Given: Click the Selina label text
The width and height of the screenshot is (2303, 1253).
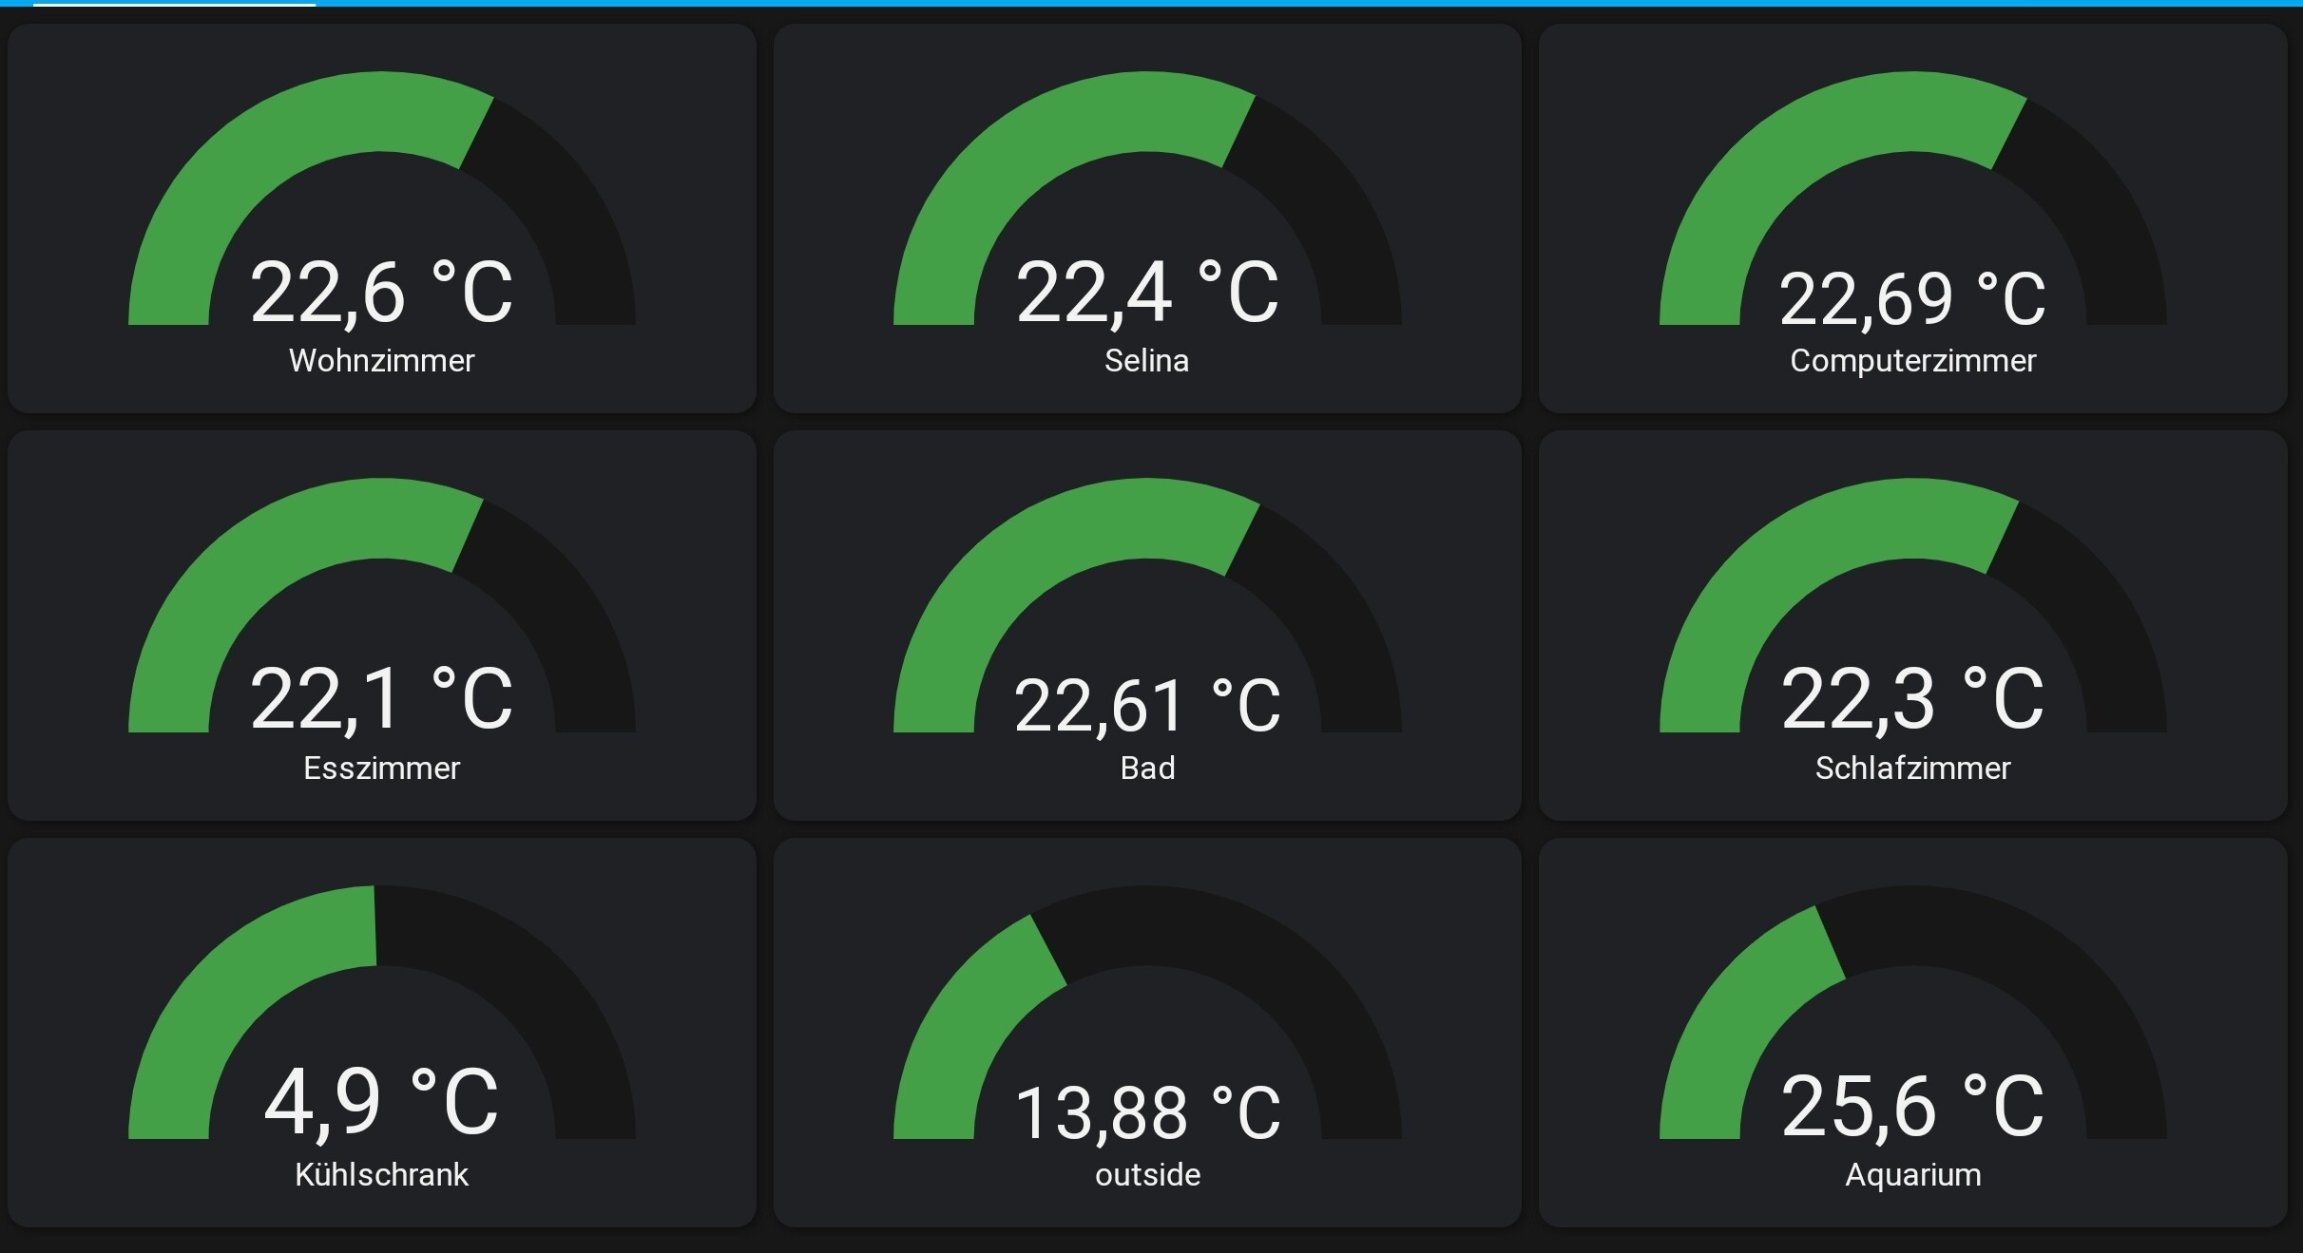Looking at the screenshot, I should coord(1146,361).
